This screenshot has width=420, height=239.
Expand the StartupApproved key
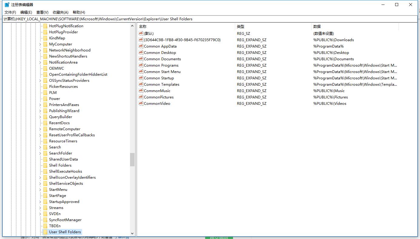40,202
